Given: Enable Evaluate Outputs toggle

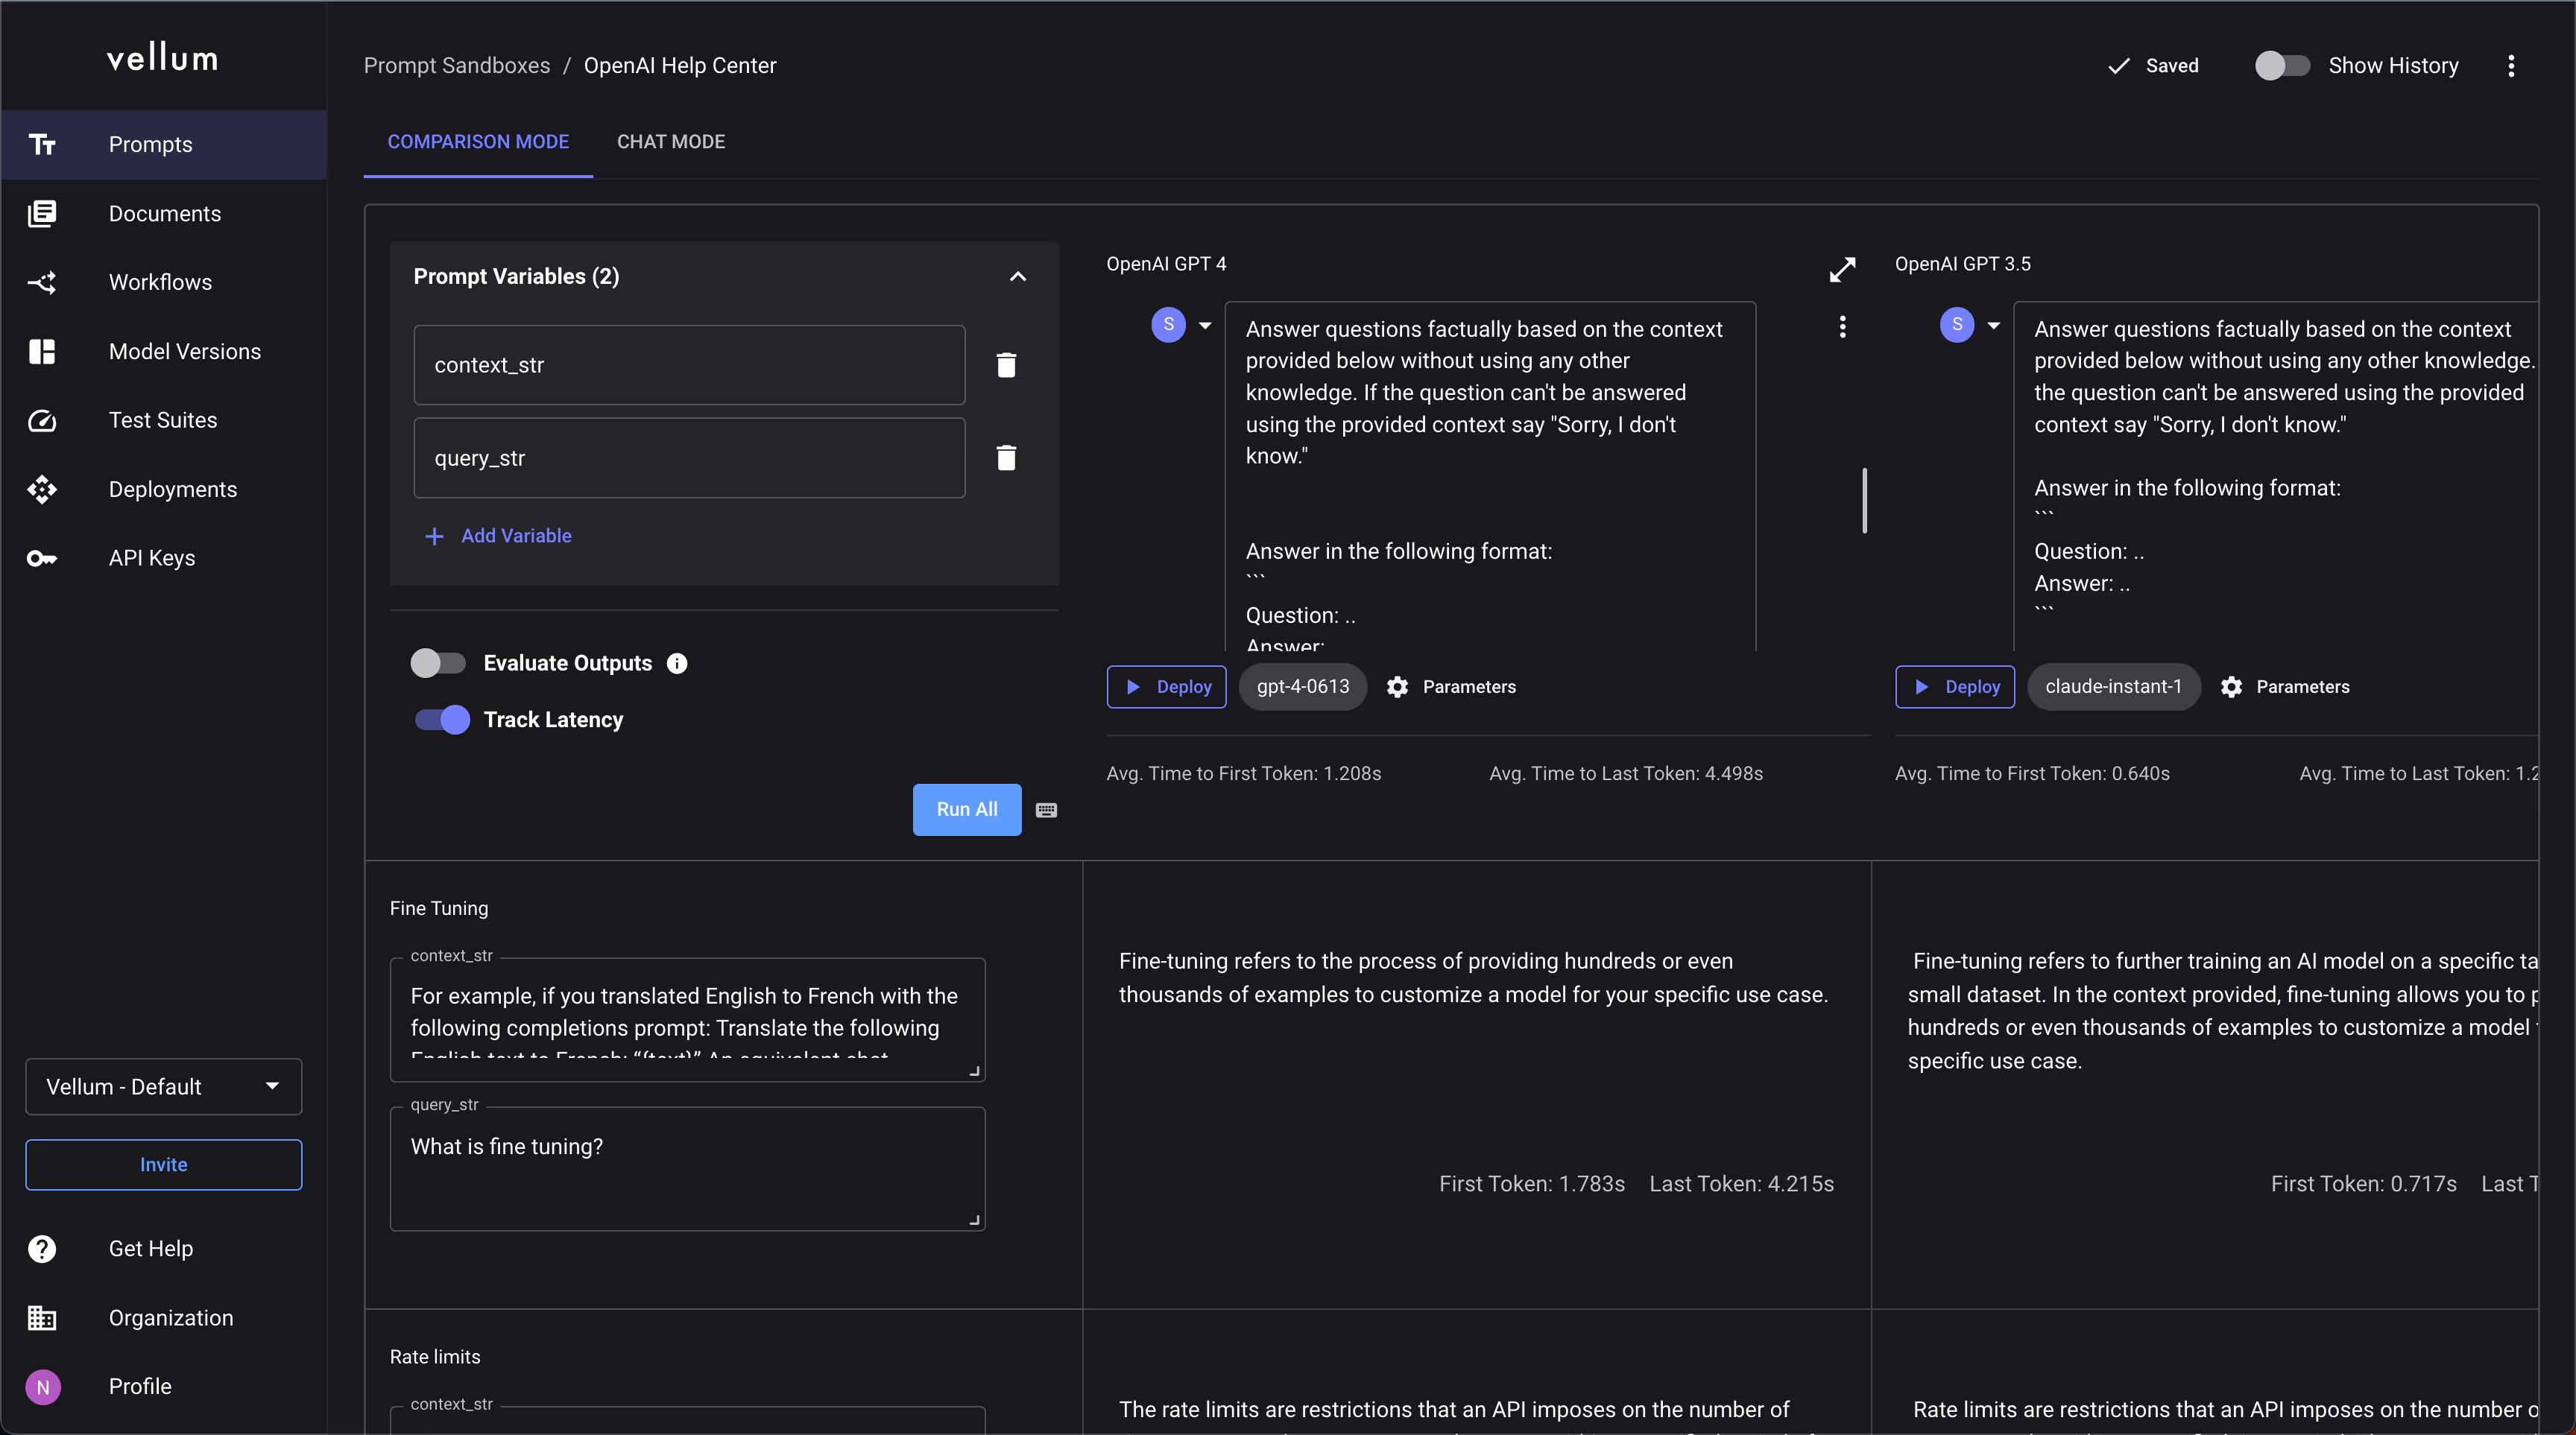Looking at the screenshot, I should click(x=438, y=662).
